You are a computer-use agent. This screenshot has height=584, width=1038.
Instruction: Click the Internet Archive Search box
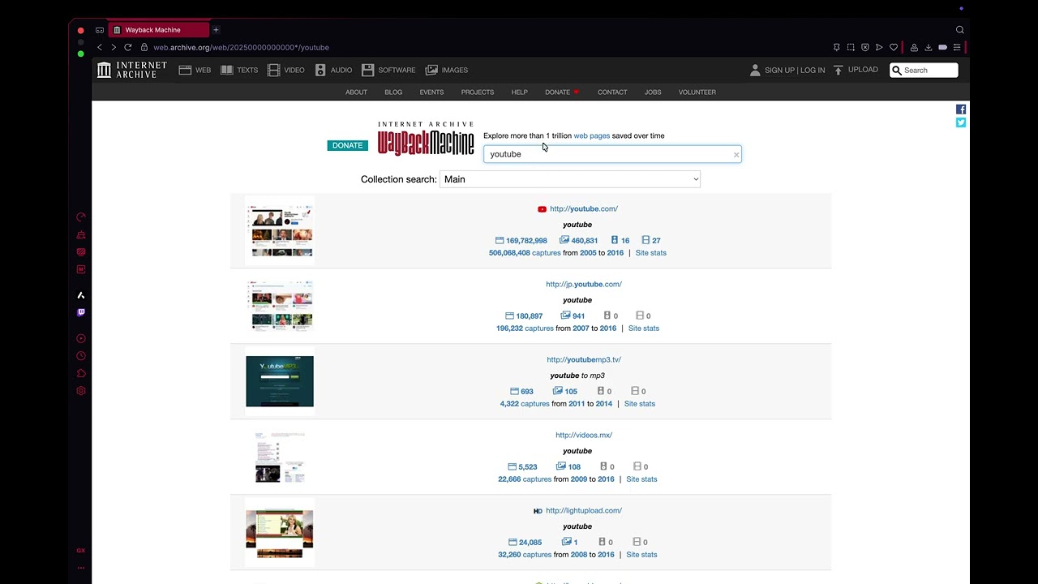pos(924,71)
